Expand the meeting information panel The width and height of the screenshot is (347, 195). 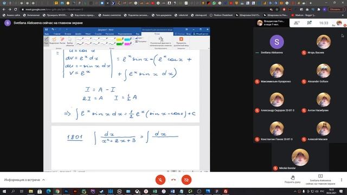coord(24,180)
